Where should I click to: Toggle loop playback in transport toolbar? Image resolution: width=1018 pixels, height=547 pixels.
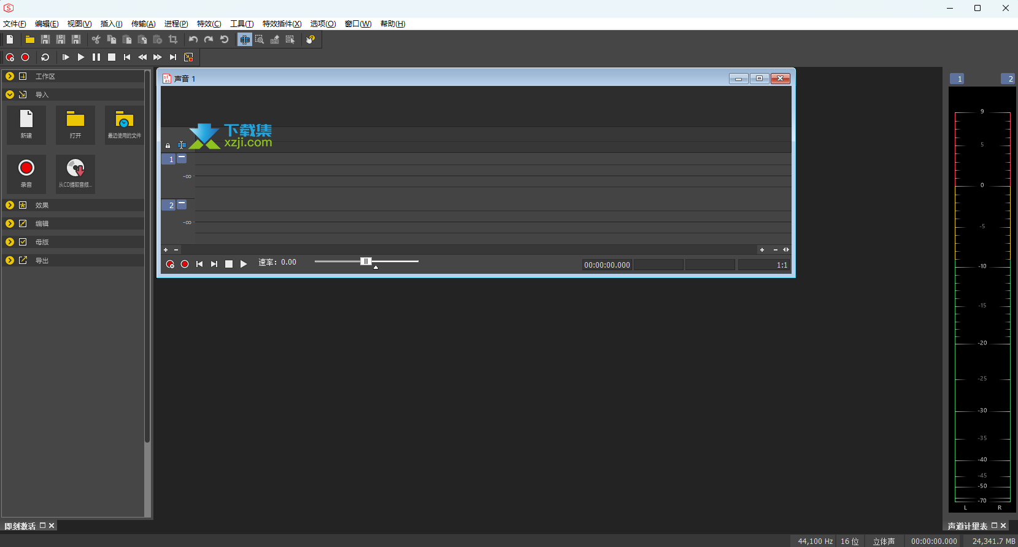pos(45,57)
